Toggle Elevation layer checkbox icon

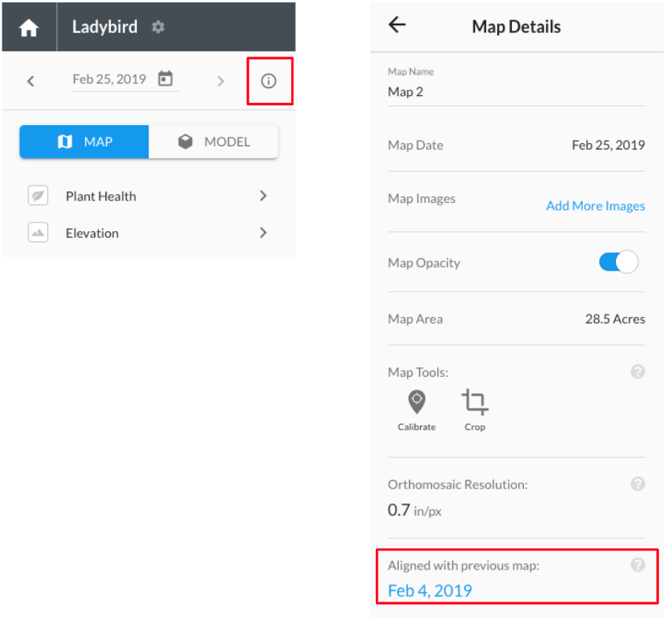click(38, 233)
